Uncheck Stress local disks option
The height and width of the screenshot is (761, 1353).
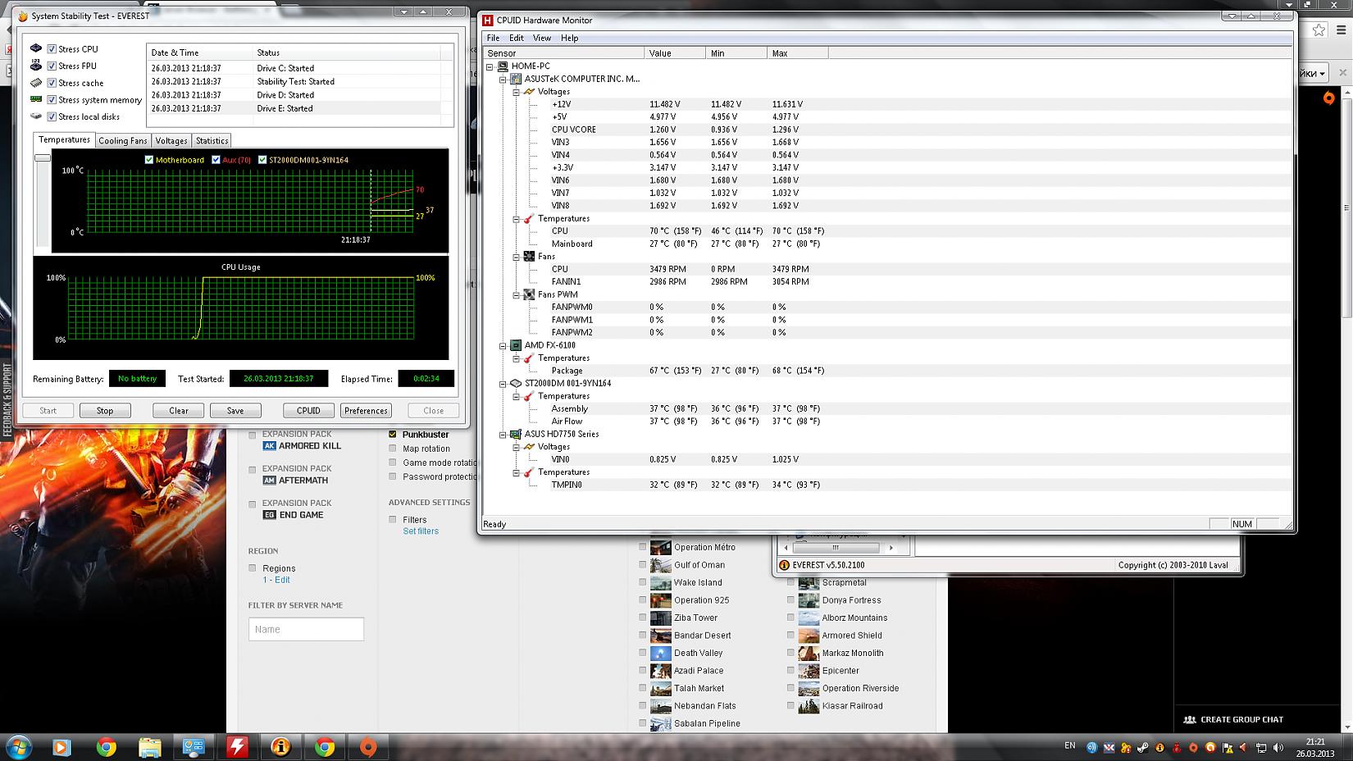pyautogui.click(x=52, y=117)
